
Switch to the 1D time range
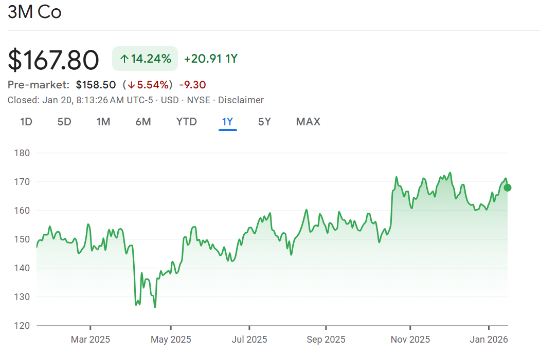coord(26,122)
